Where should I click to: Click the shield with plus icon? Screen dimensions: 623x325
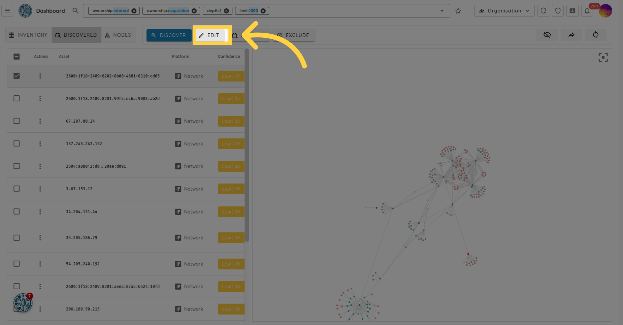(x=543, y=11)
